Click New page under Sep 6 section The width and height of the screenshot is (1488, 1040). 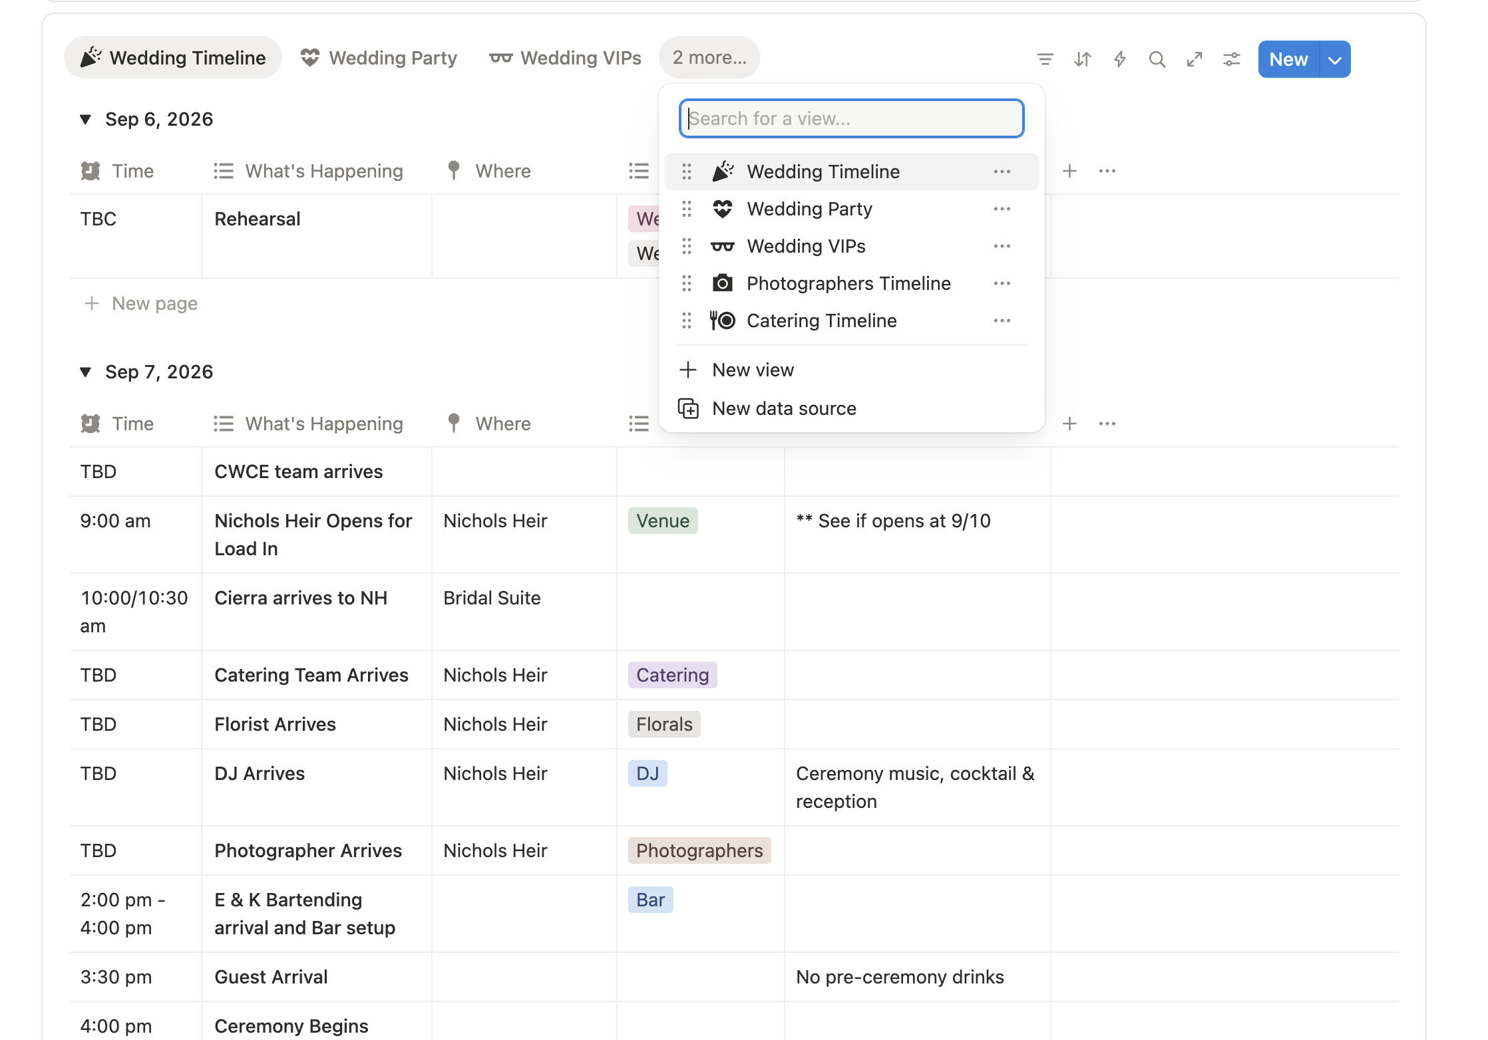tap(140, 303)
